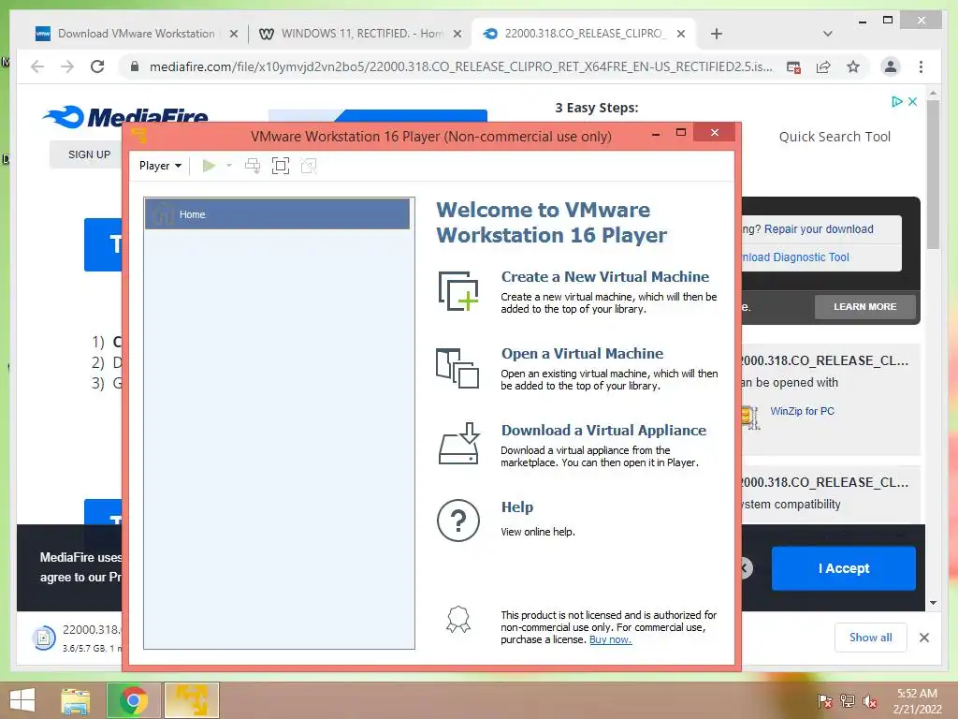Expand the power options arrow next to play
This screenshot has height=719, width=958.
(x=229, y=166)
